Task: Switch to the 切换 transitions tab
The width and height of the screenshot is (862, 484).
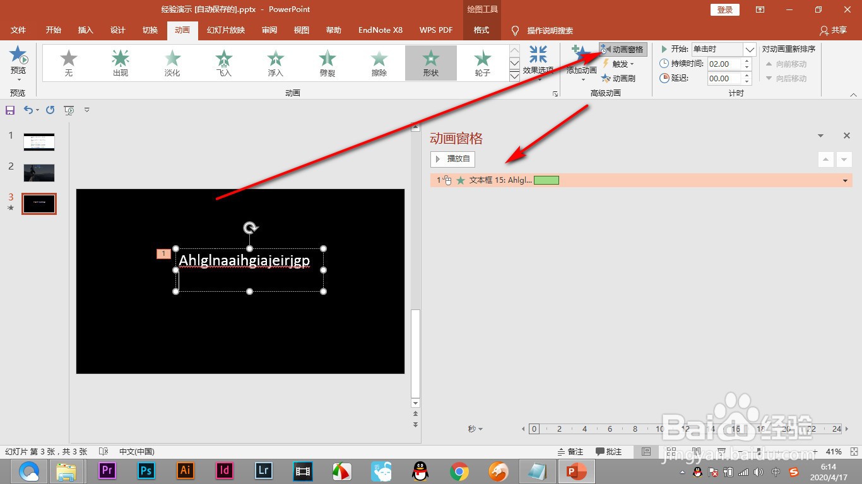Action: click(150, 30)
